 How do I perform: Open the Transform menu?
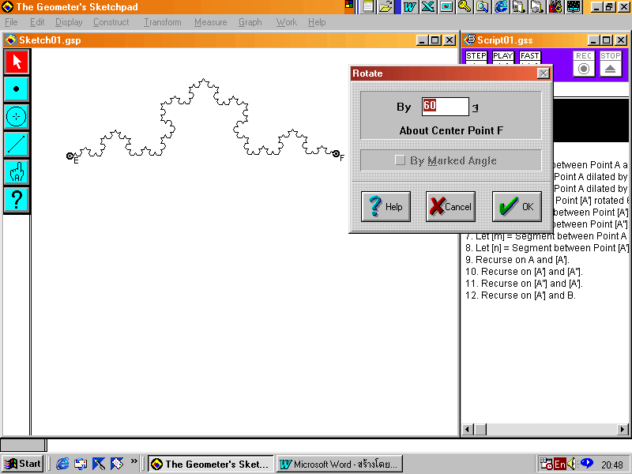coord(163,22)
